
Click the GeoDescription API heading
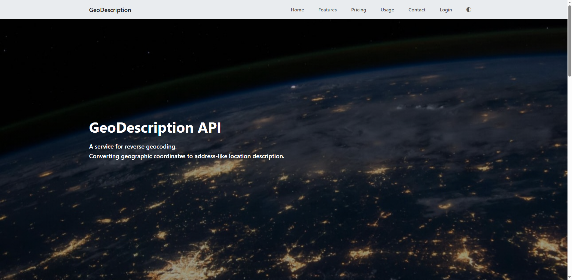155,128
